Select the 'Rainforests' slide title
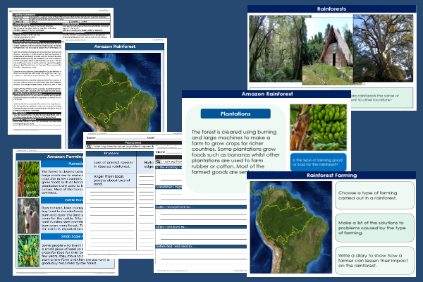Screen dimensions: 423x282 click(331, 9)
